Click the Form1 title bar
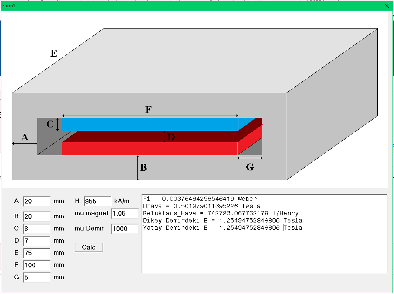Image resolution: width=394 pixels, height=294 pixels. coord(190,6)
